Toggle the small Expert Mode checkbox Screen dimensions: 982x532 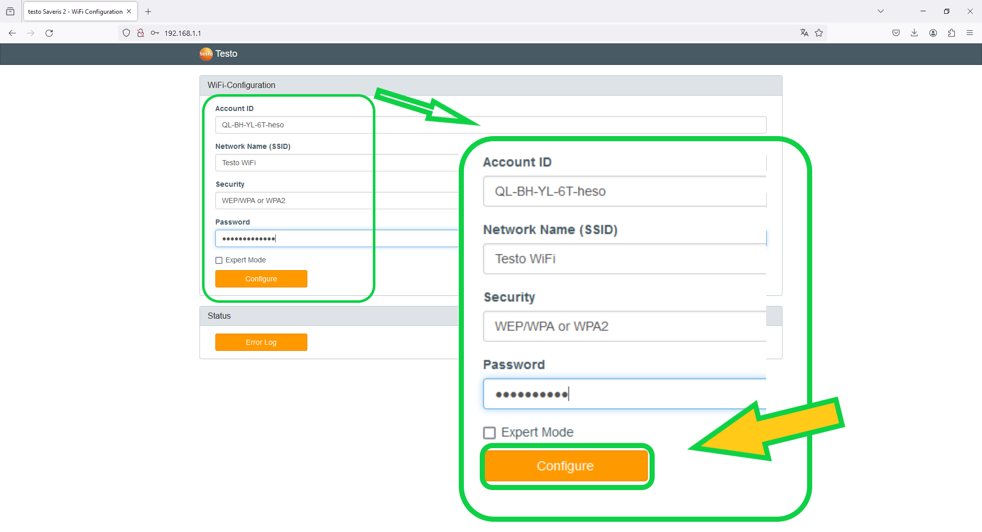219,260
